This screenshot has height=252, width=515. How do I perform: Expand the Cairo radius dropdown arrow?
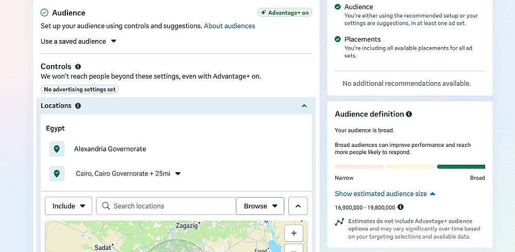pyautogui.click(x=178, y=173)
